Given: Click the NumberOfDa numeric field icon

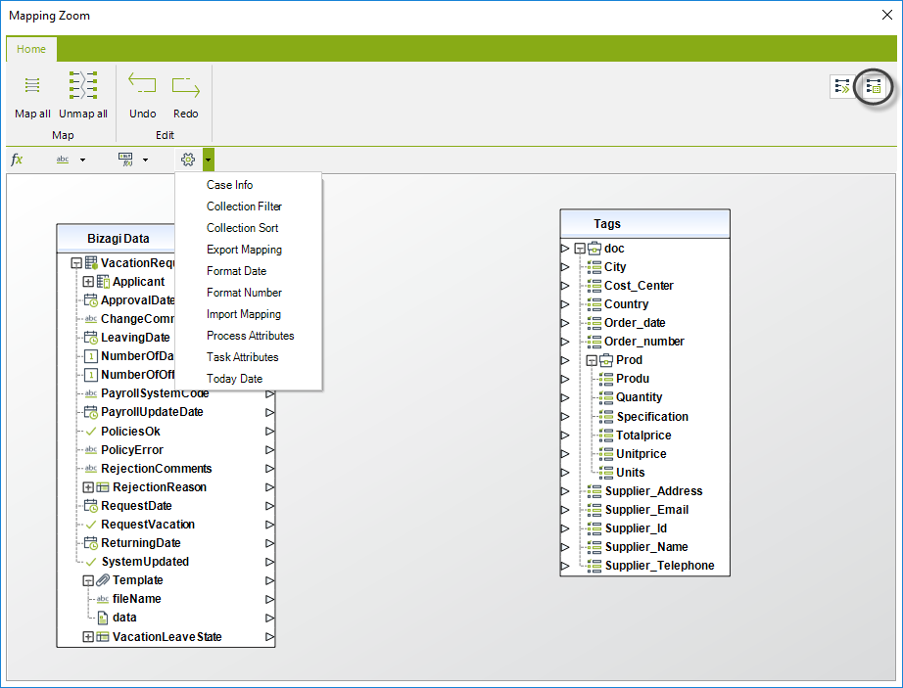Looking at the screenshot, I should click(x=91, y=356).
